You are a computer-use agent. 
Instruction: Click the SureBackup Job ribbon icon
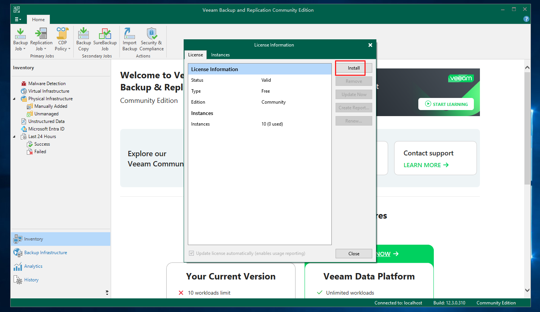[x=105, y=39]
